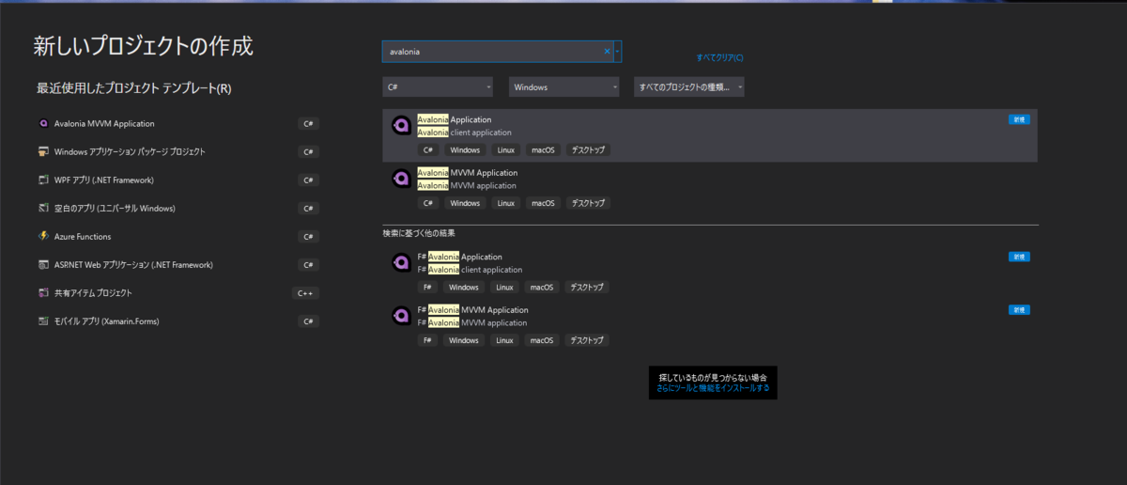The image size is (1127, 485).
Task: Click Avalonia MVVM Application recent template icon
Action: [43, 123]
